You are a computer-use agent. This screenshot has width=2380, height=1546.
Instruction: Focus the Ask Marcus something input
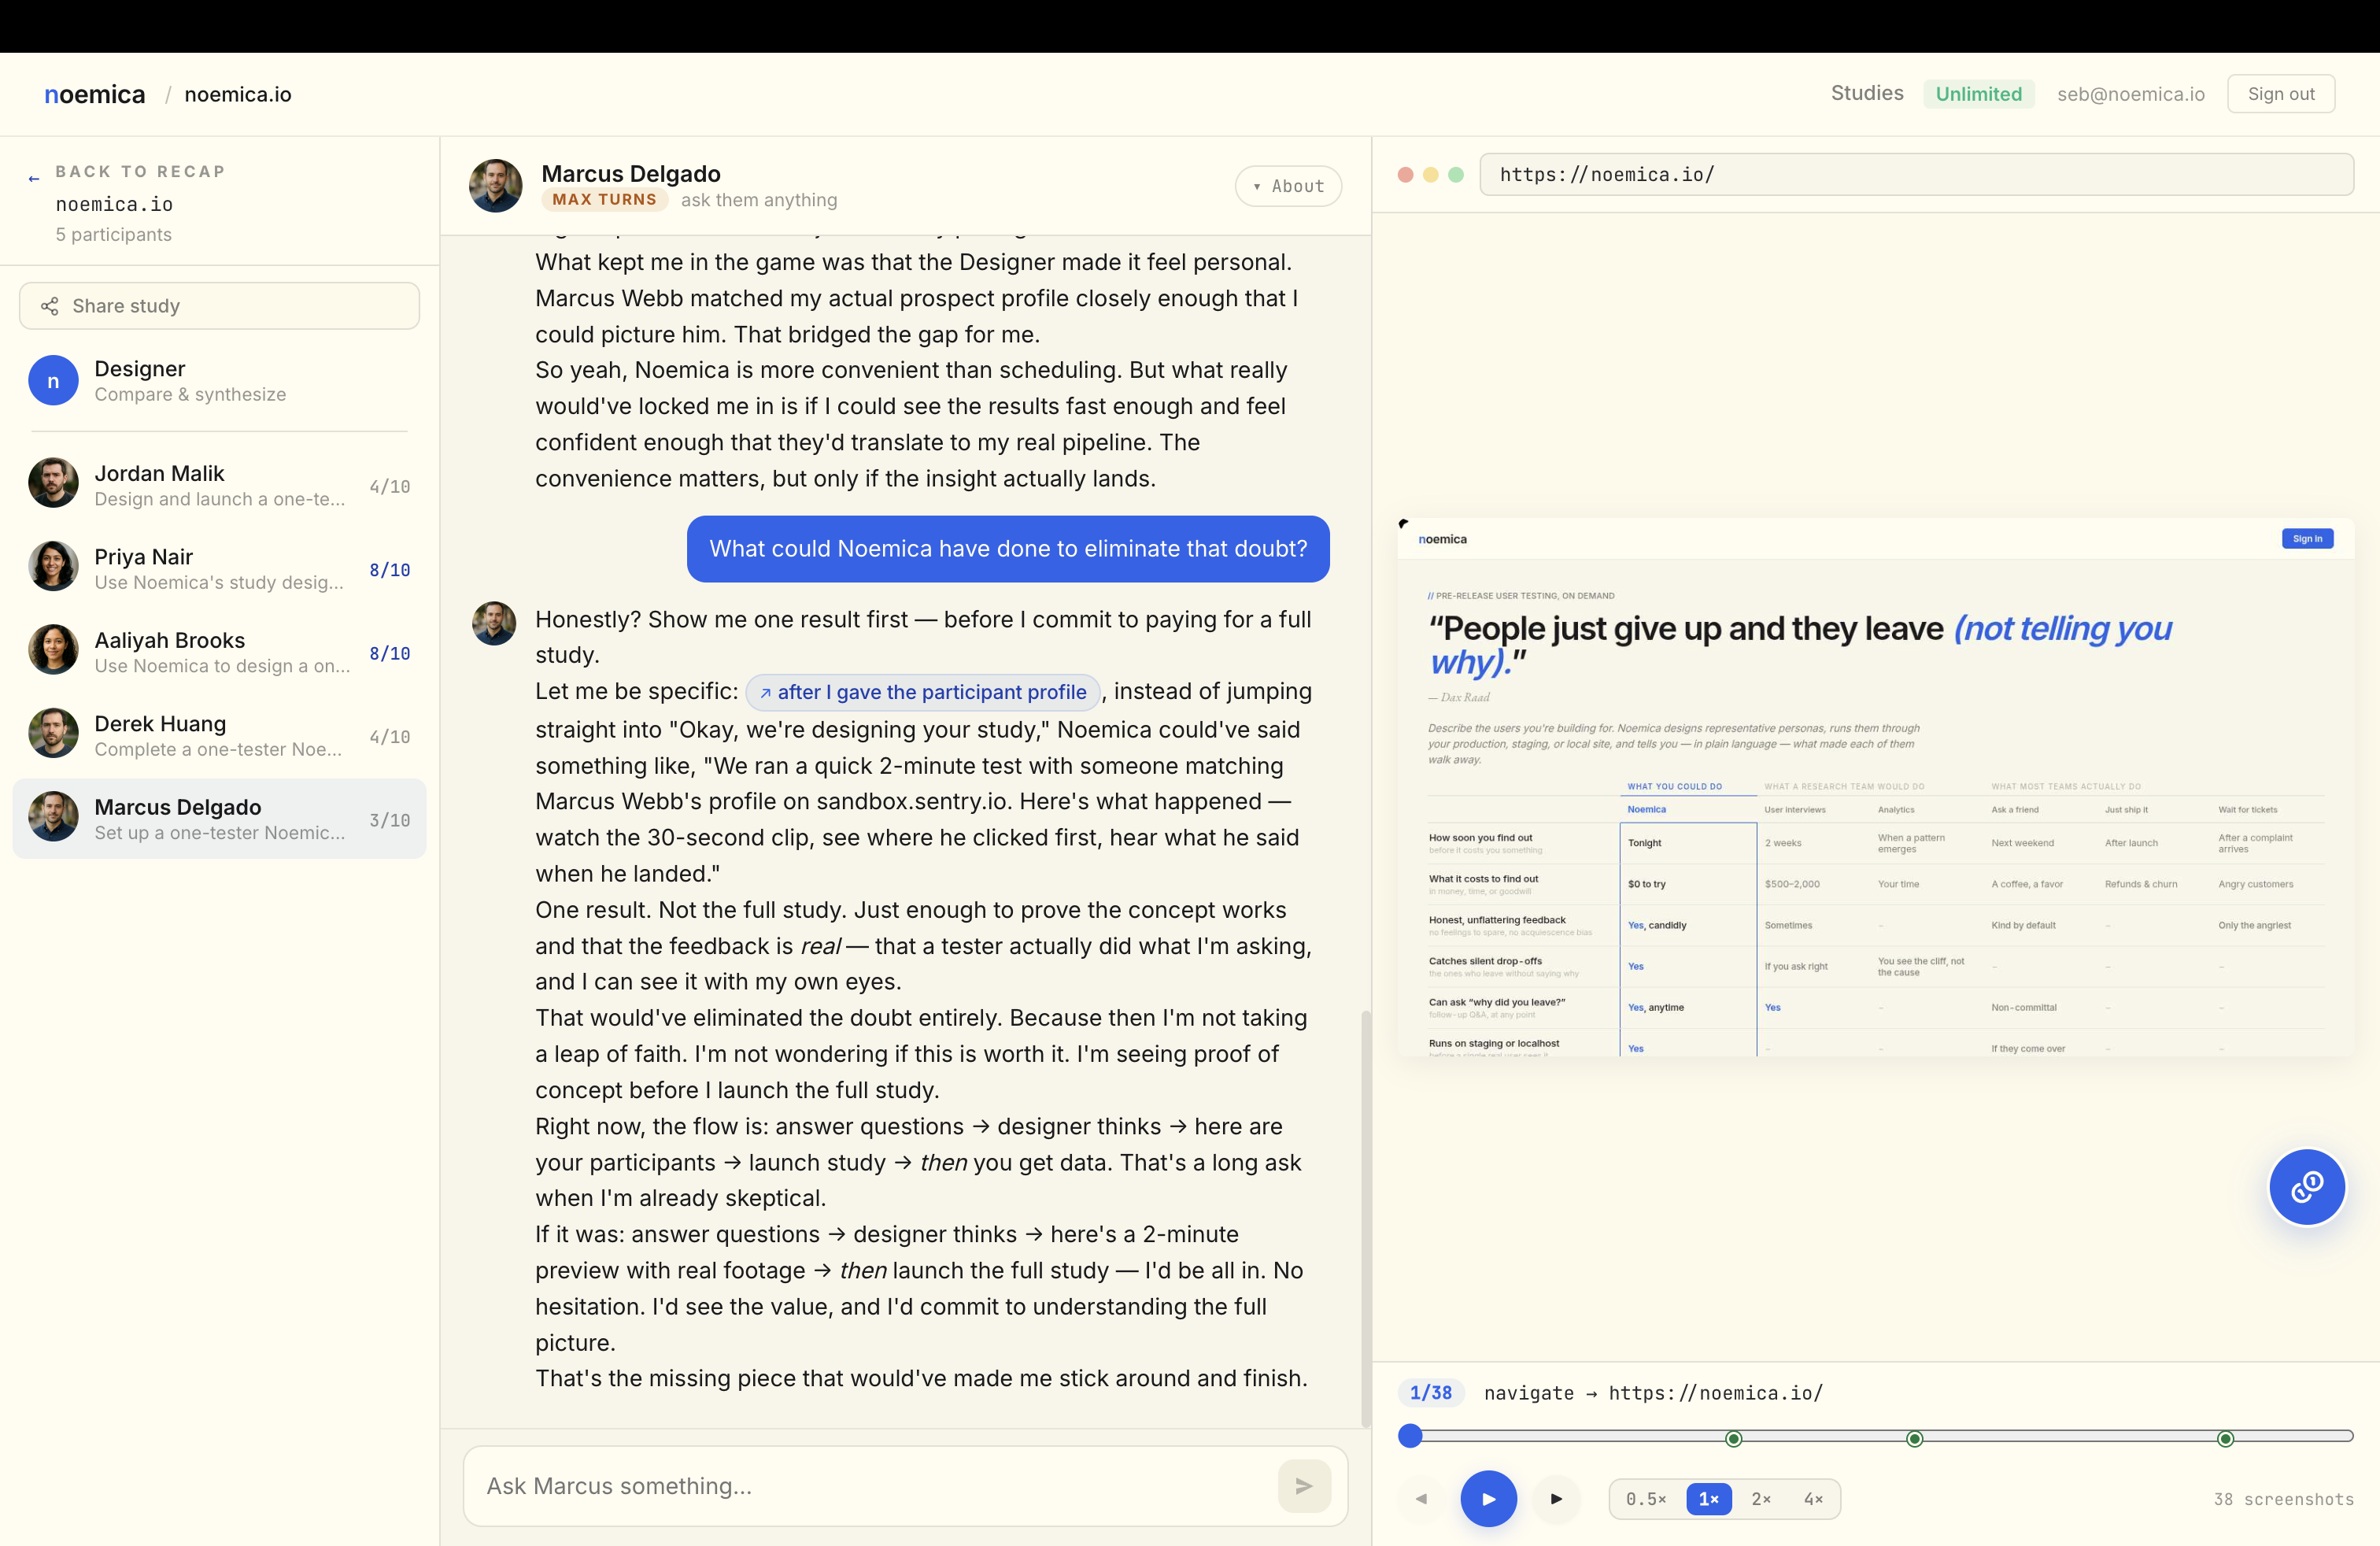[870, 1486]
